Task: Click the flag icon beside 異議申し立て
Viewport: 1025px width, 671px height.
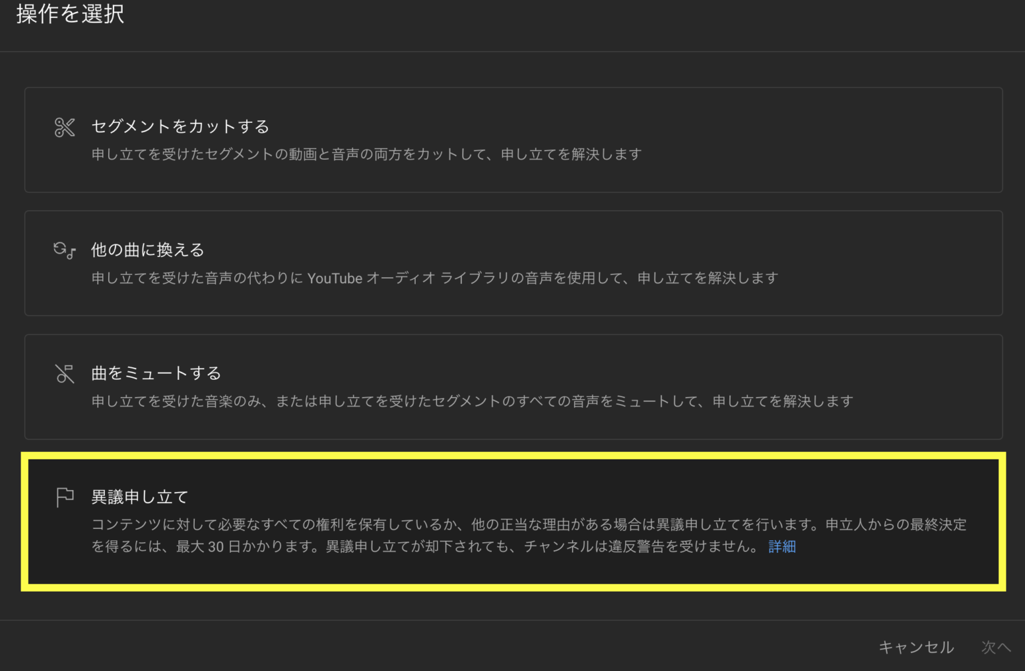Action: (x=64, y=497)
